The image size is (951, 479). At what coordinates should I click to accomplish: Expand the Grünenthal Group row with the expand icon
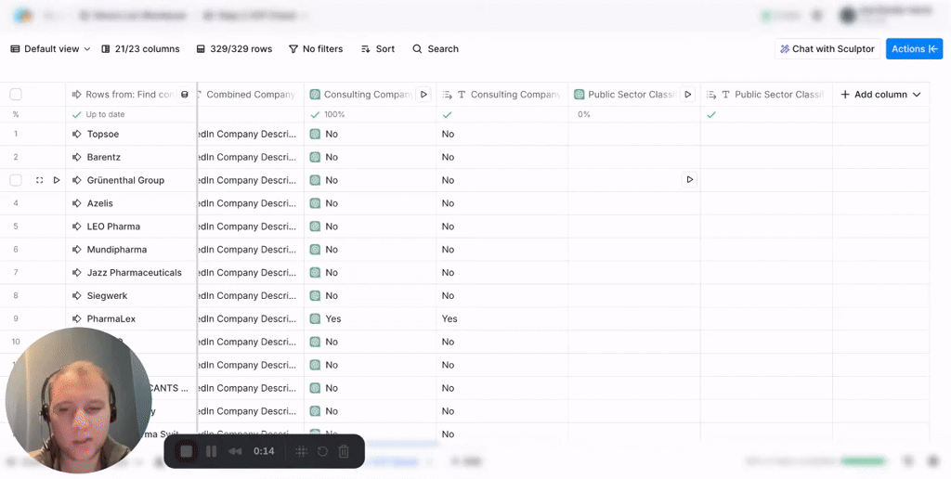click(39, 180)
